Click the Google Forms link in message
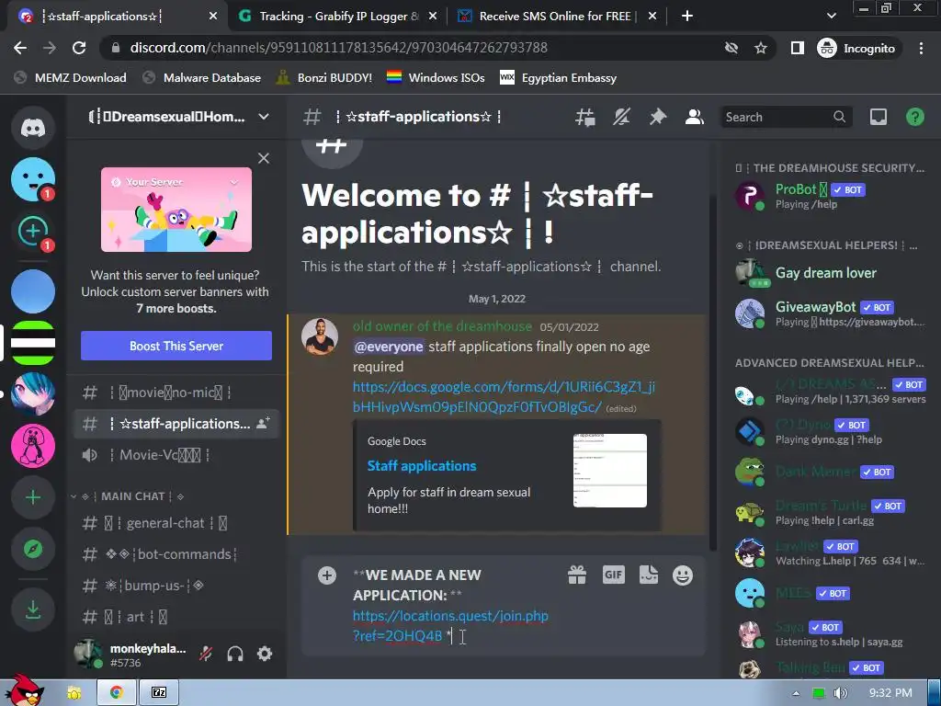Screen dimensions: 941x706 pyautogui.click(x=504, y=397)
